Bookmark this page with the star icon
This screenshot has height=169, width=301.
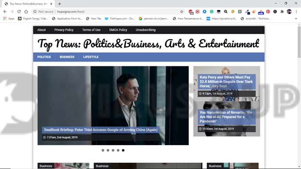pyautogui.click(x=181, y=12)
